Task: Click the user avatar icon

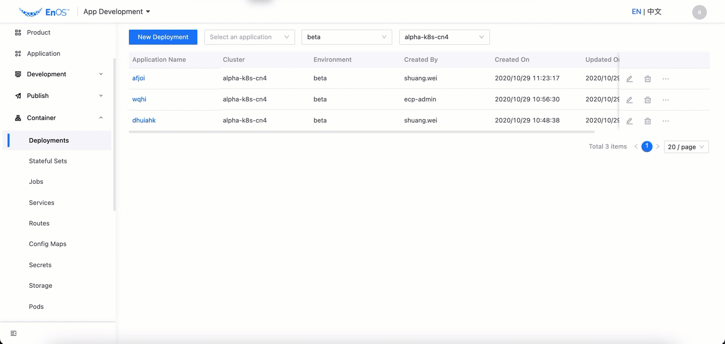Action: [699, 12]
